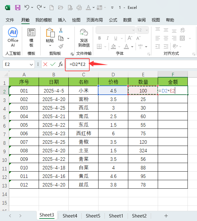Add a new sheet with plus button
This screenshot has width=197, height=221.
pyautogui.click(x=166, y=216)
